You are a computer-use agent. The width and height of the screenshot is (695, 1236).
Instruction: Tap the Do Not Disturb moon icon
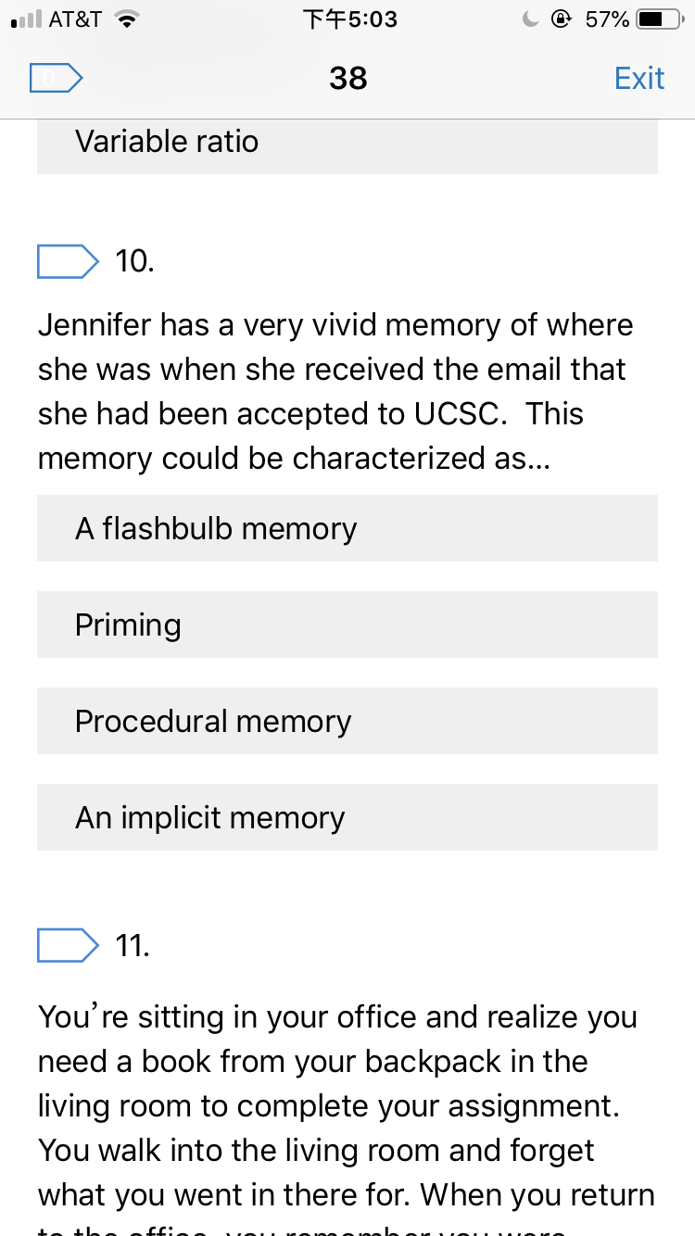pos(531,19)
